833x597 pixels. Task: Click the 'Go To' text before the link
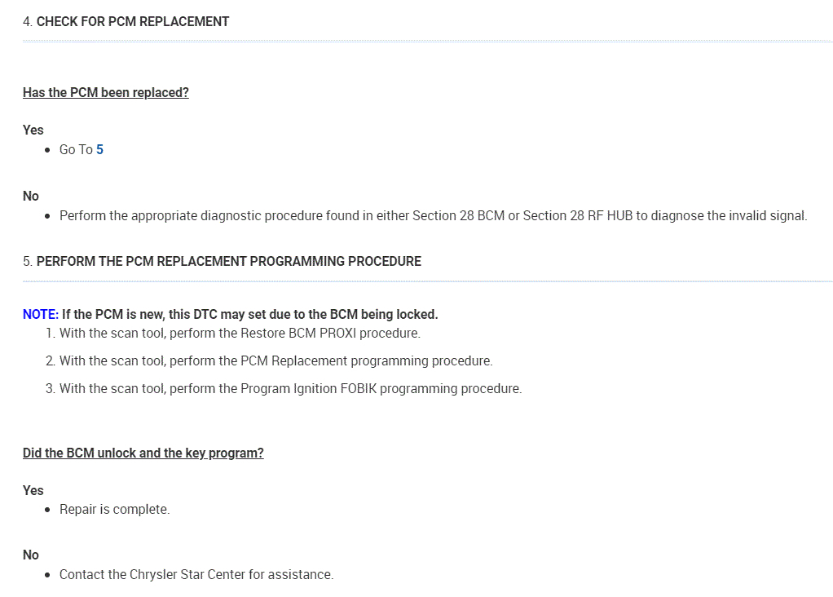(76, 150)
